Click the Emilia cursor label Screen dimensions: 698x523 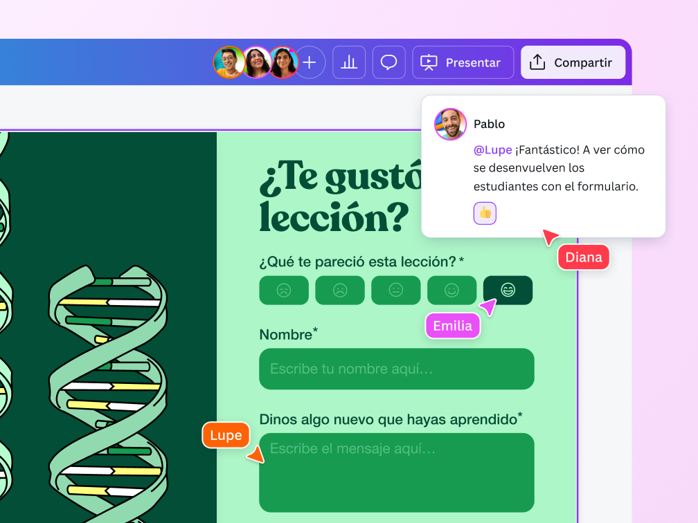(x=453, y=326)
